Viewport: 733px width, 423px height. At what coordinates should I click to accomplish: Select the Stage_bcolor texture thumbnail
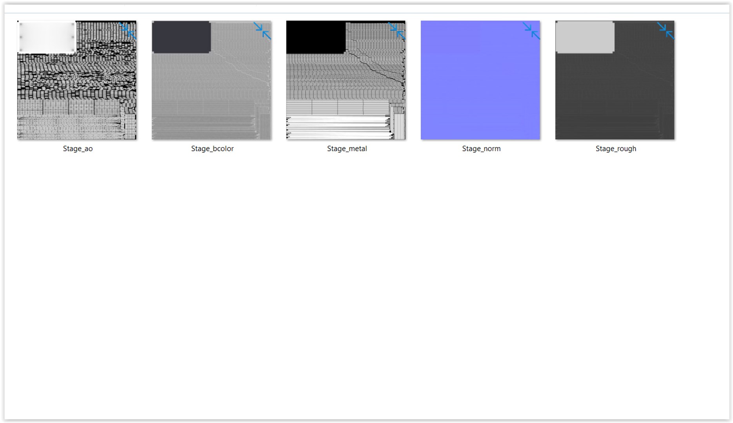coord(211,80)
